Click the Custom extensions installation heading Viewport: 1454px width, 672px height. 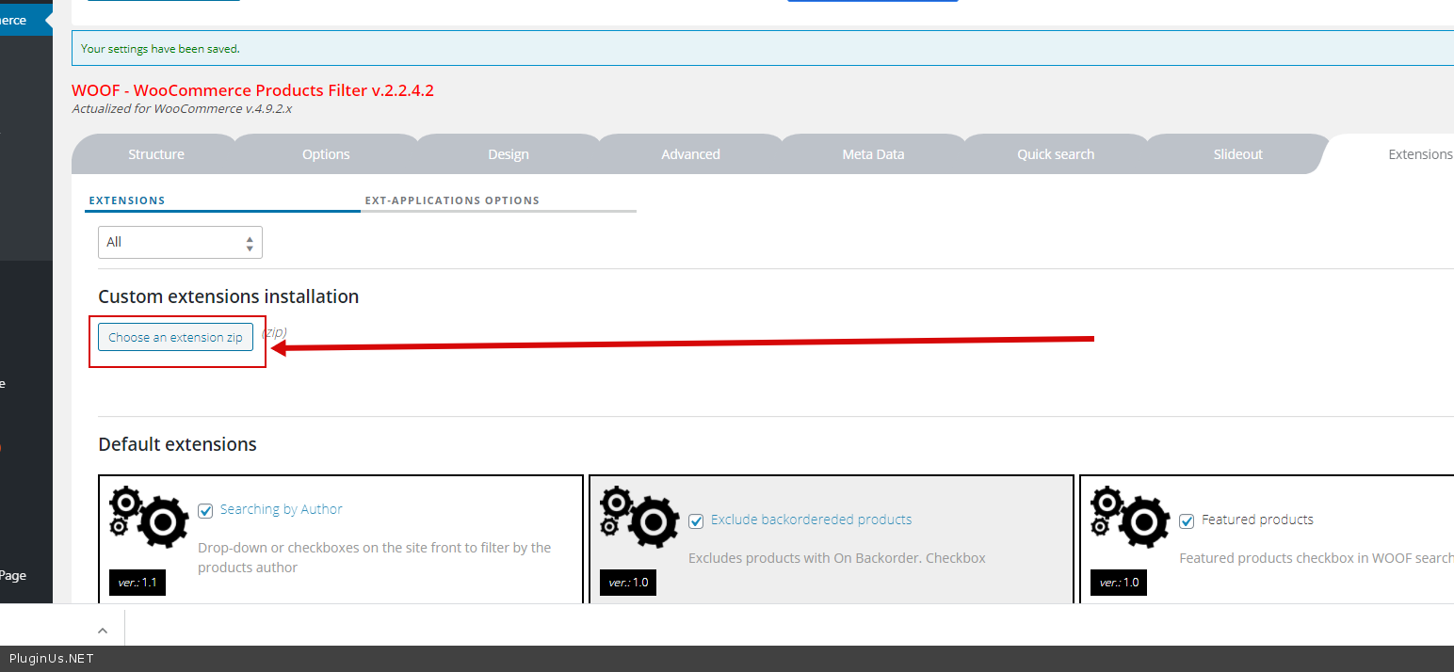(x=229, y=296)
